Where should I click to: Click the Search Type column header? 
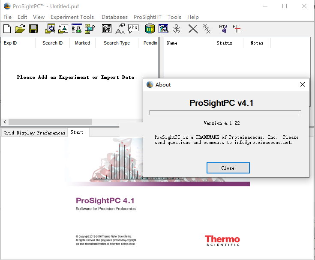[x=117, y=43]
